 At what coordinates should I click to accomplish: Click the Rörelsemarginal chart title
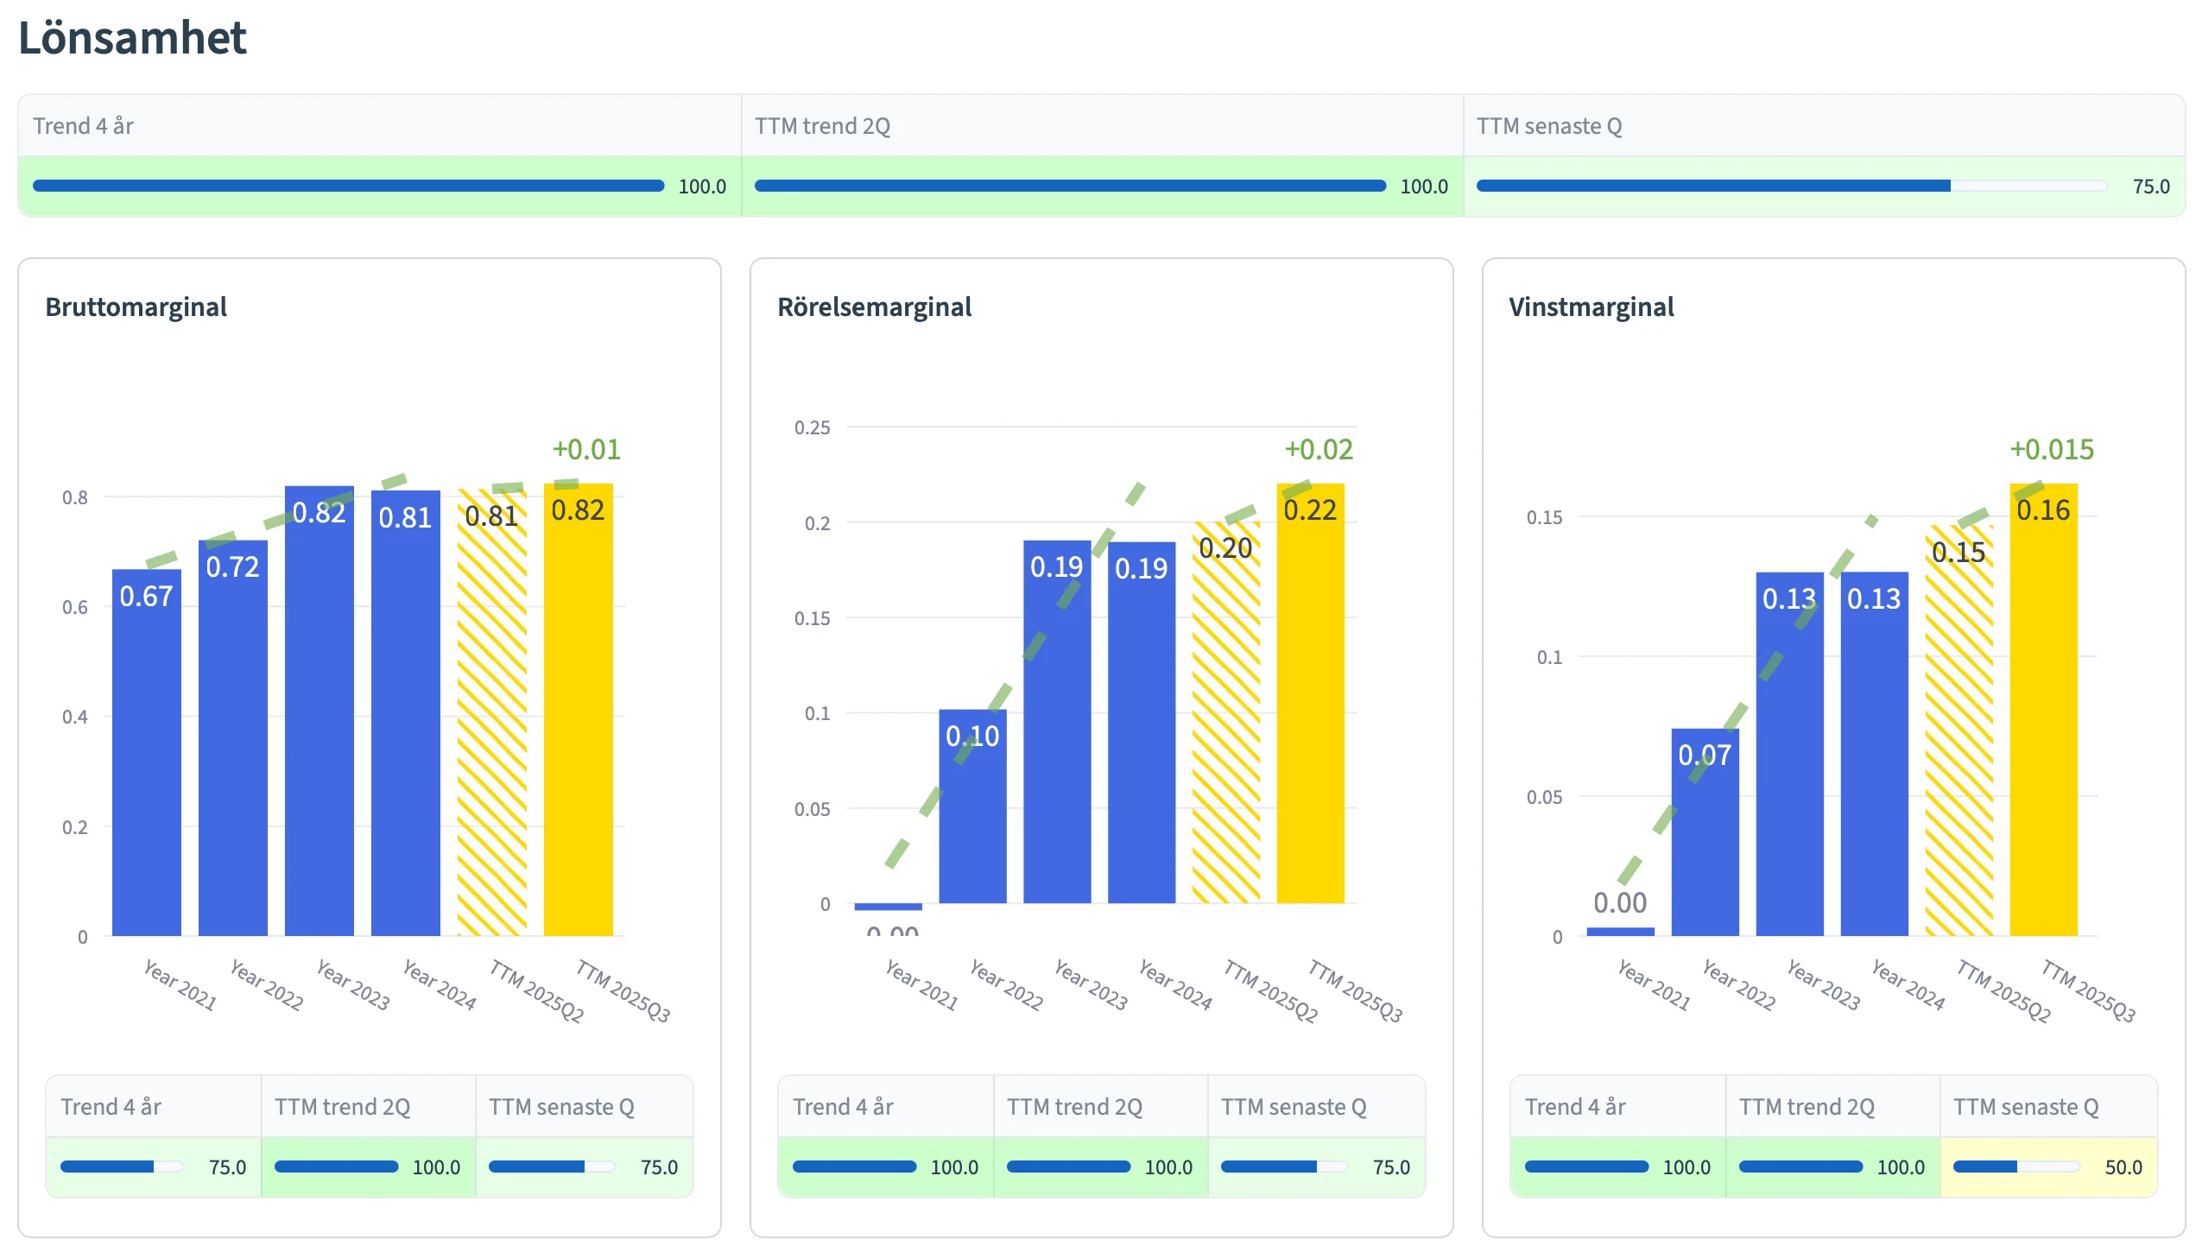coord(874,307)
